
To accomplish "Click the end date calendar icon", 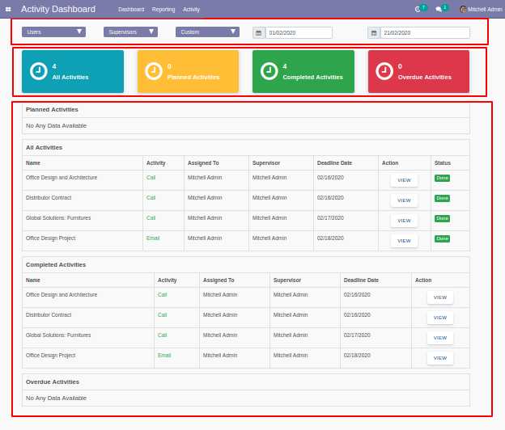I will coord(374,33).
